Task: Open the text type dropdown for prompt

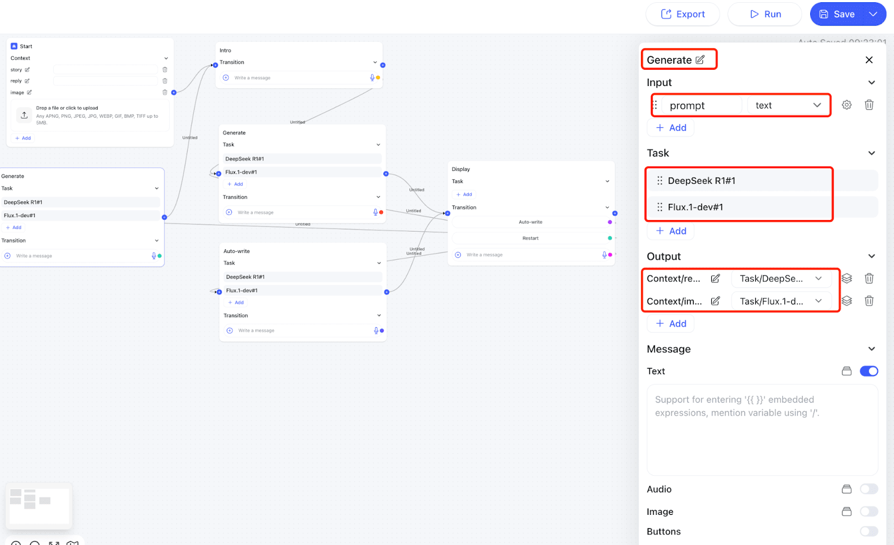Action: pos(788,106)
